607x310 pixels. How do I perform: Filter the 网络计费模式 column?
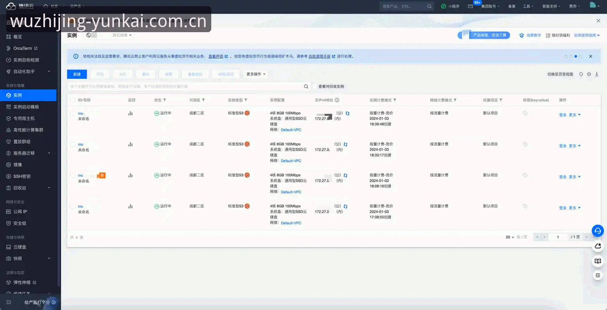tap(455, 100)
